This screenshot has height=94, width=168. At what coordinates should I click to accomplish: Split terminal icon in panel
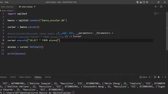click(155, 77)
